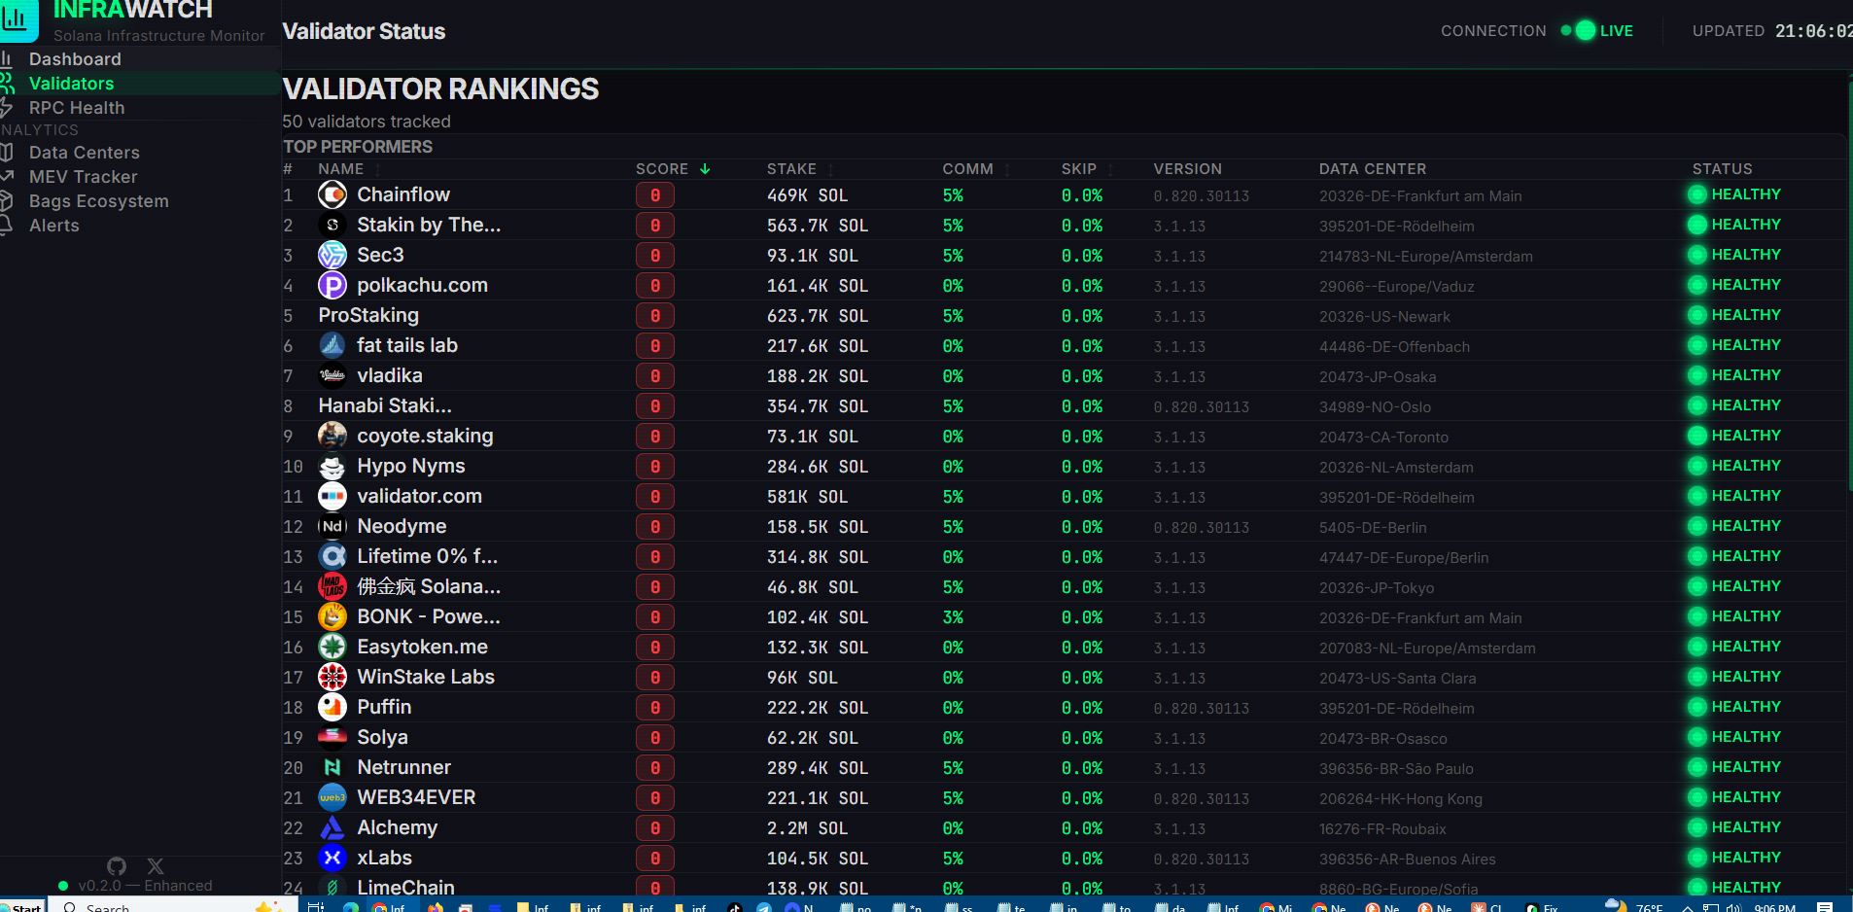The width and height of the screenshot is (1853, 912).
Task: Click the 3% commission for BONK row
Action: (x=953, y=617)
